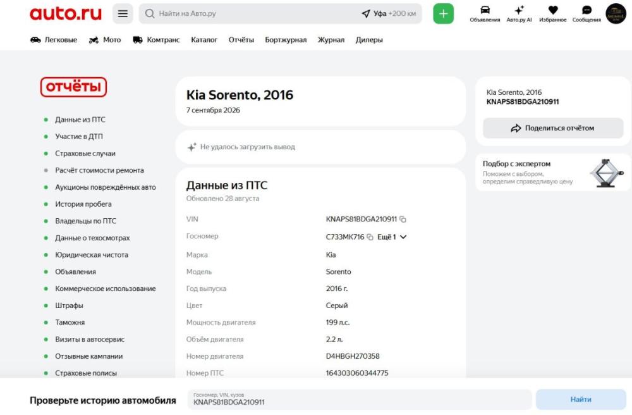632x415 pixels.
Task: Copy license plate С733МК716 with copy icon
Action: 370,237
